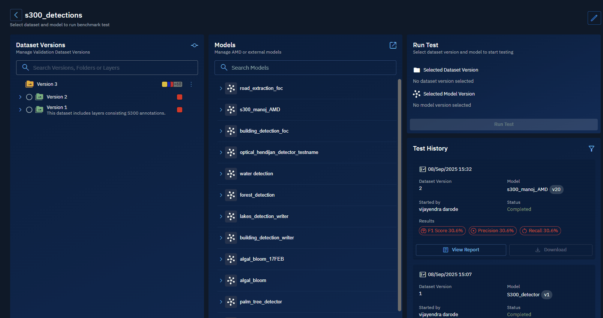Expand the s300_manoj_AMD model versions
603x318 pixels.
(221, 110)
